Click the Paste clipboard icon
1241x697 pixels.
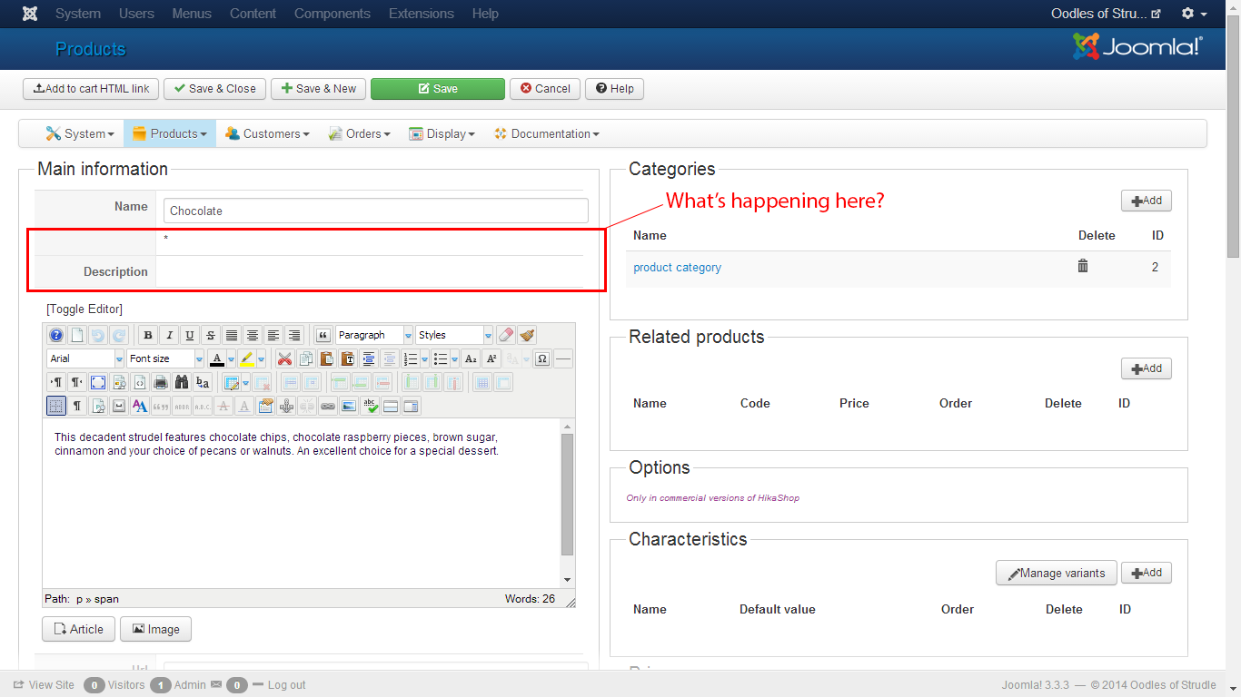pyautogui.click(x=326, y=358)
